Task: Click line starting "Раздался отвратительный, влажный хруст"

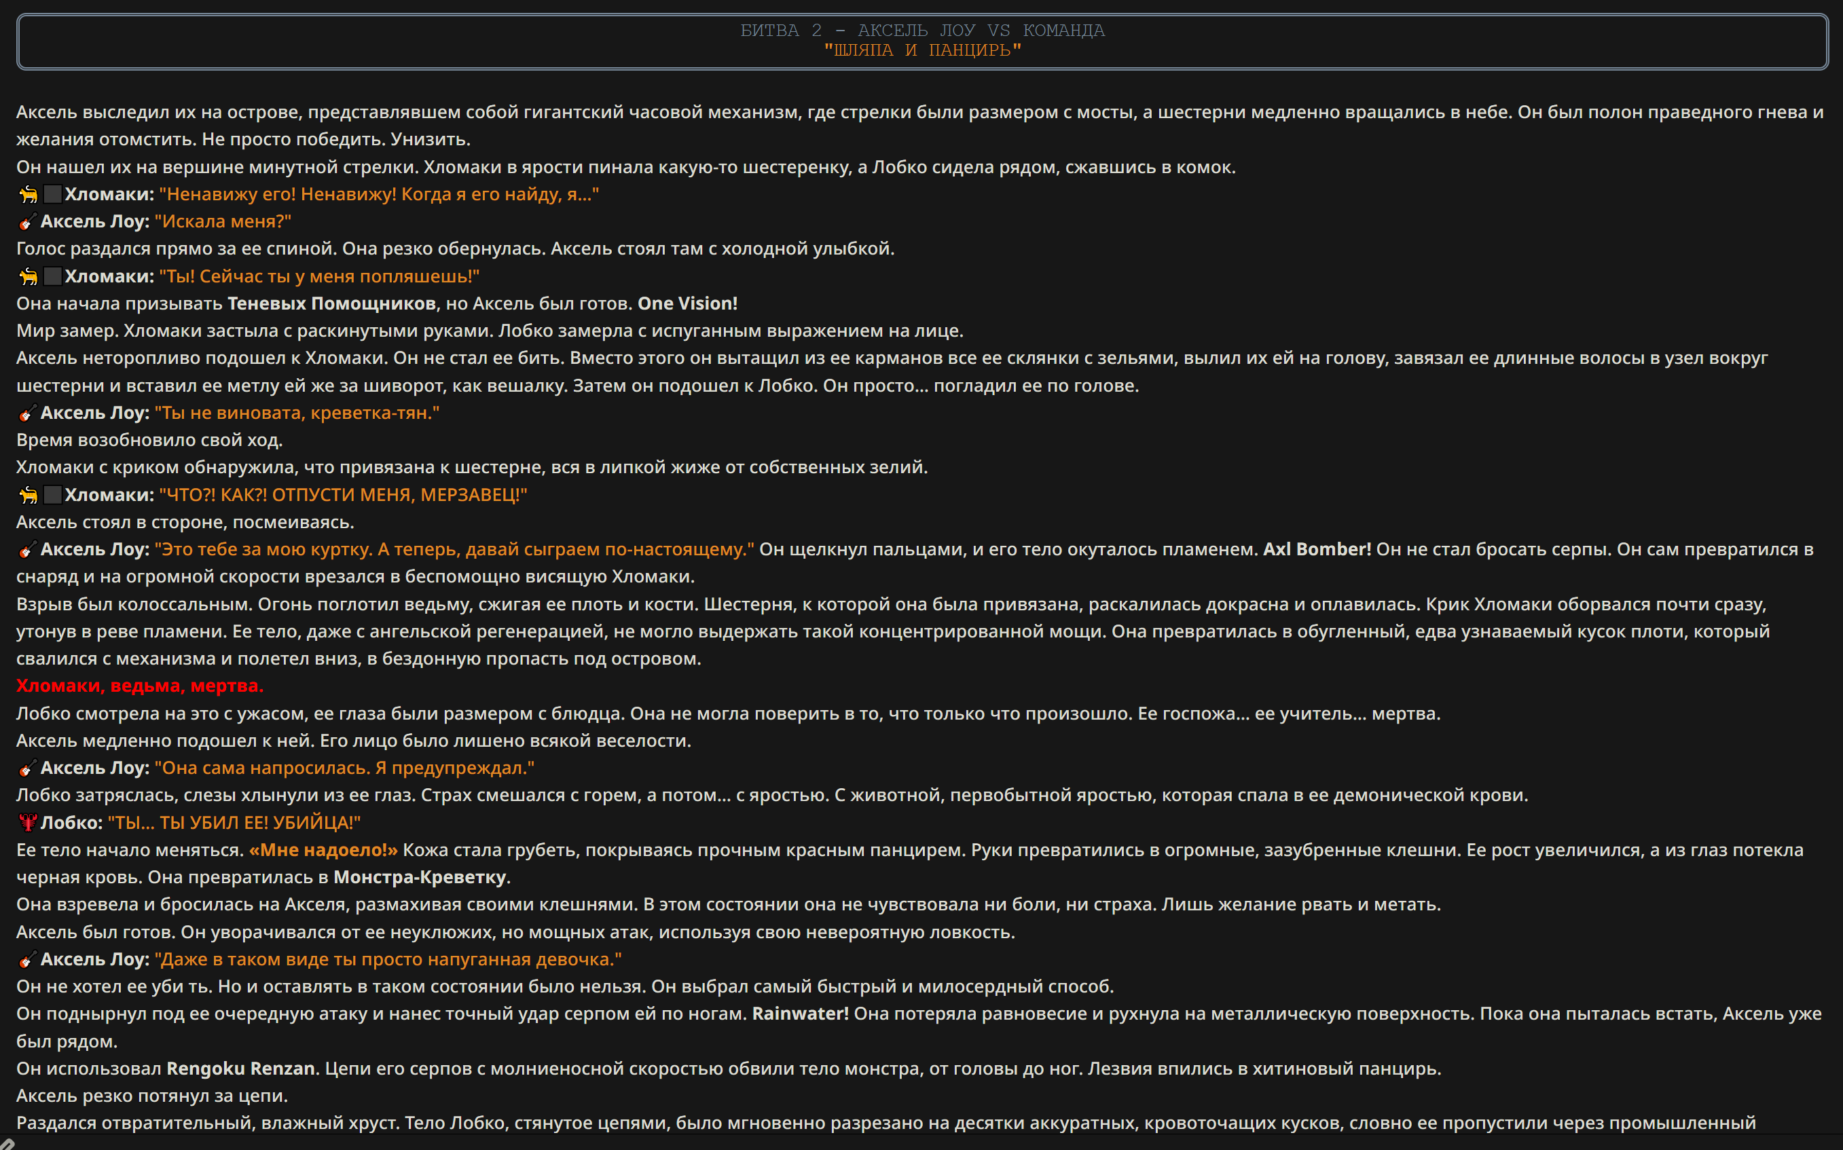Action: tap(886, 1124)
